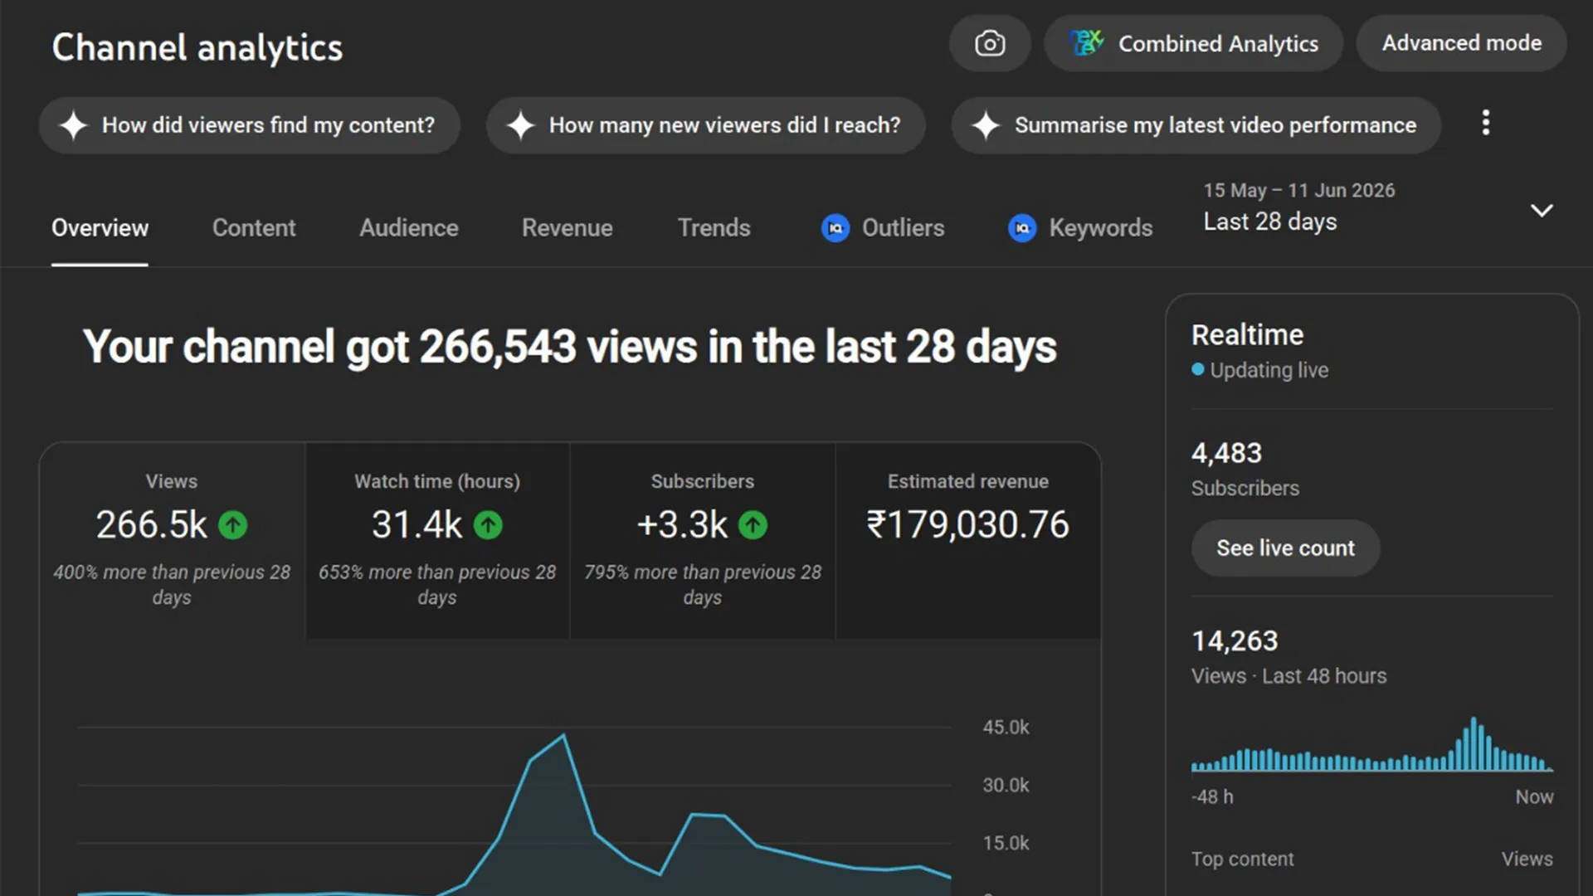1593x896 pixels.
Task: Click the 30.0k chart axis label
Action: point(1006,786)
